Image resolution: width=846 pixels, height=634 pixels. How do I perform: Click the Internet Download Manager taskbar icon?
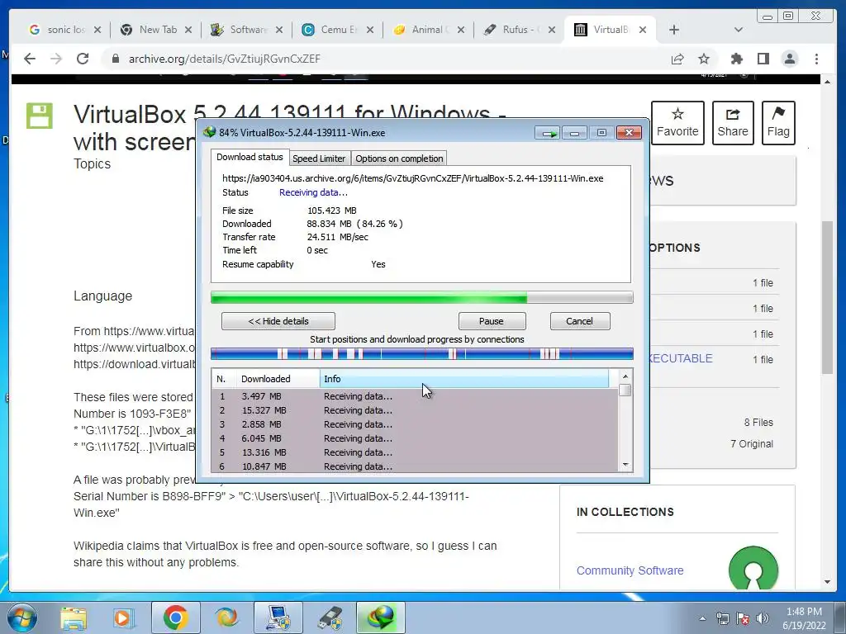point(381,617)
